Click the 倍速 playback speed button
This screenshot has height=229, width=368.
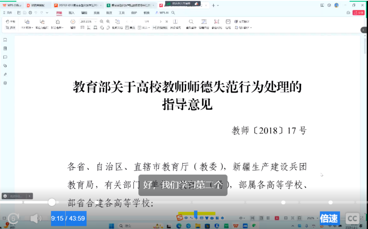329,218
